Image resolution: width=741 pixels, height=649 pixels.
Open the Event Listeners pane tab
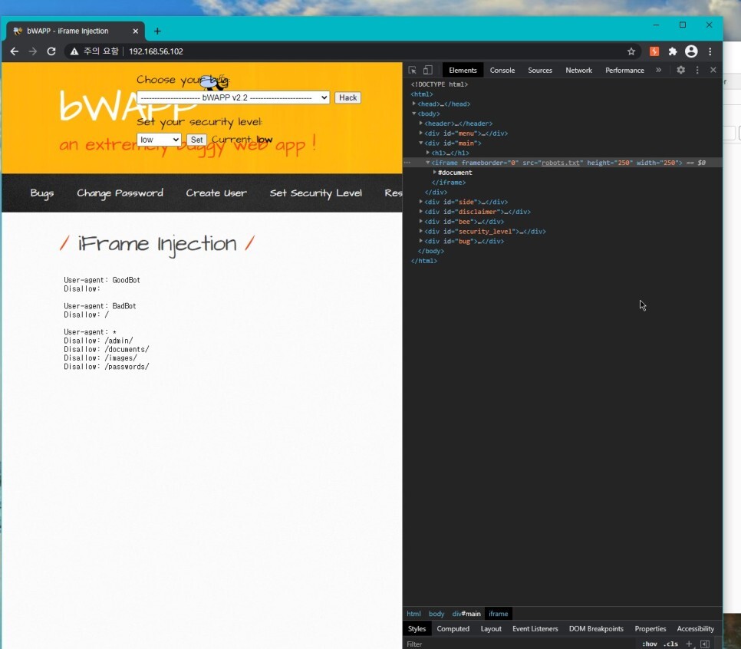[535, 629]
